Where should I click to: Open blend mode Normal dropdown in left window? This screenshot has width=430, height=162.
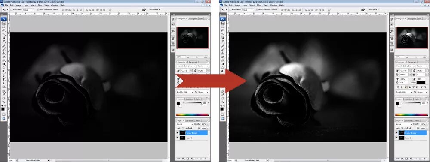click(185, 124)
